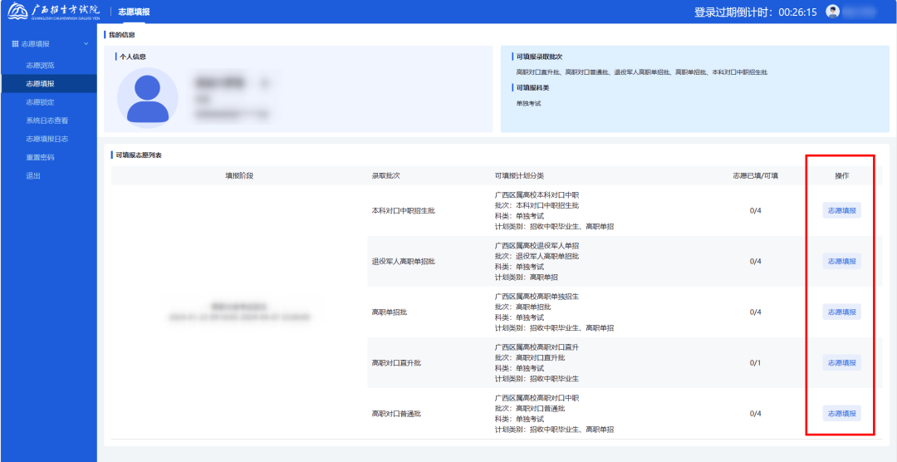Open 重置密码 in the sidebar
This screenshot has width=897, height=462.
pos(40,157)
